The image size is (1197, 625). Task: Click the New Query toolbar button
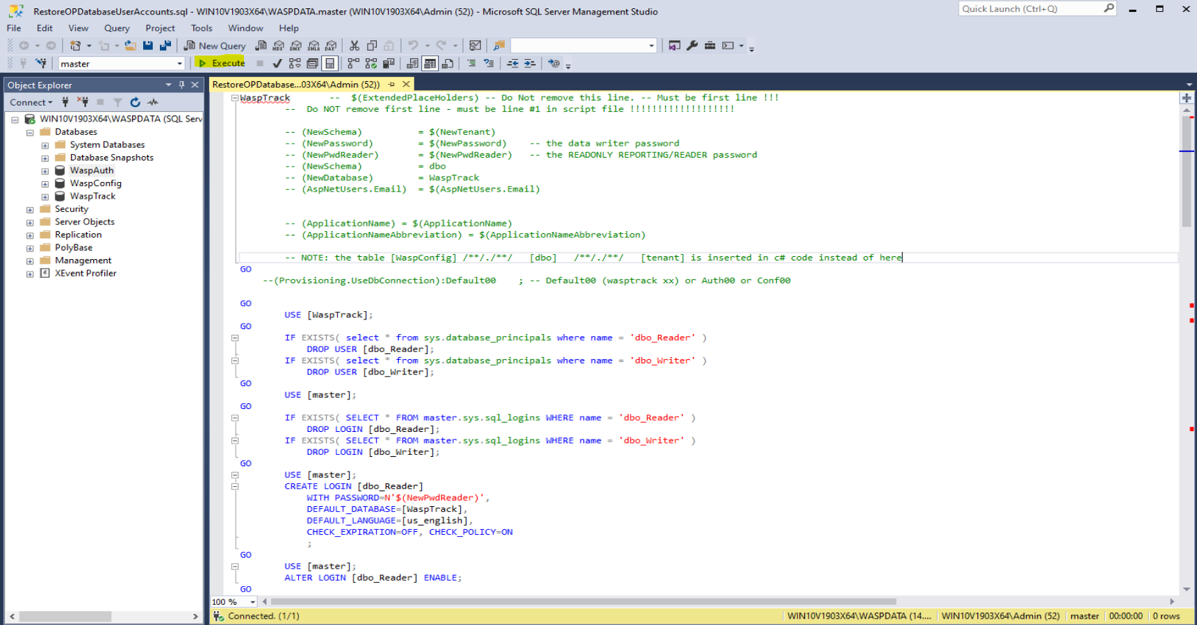pyautogui.click(x=215, y=46)
